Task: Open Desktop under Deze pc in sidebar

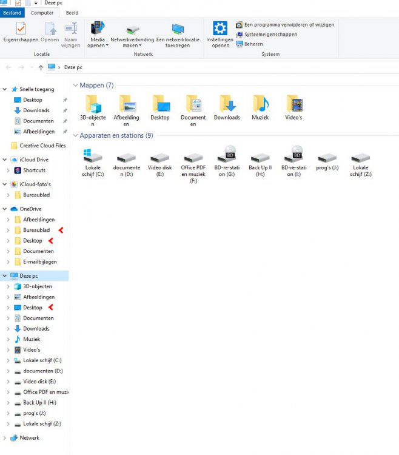Action: coord(33,308)
